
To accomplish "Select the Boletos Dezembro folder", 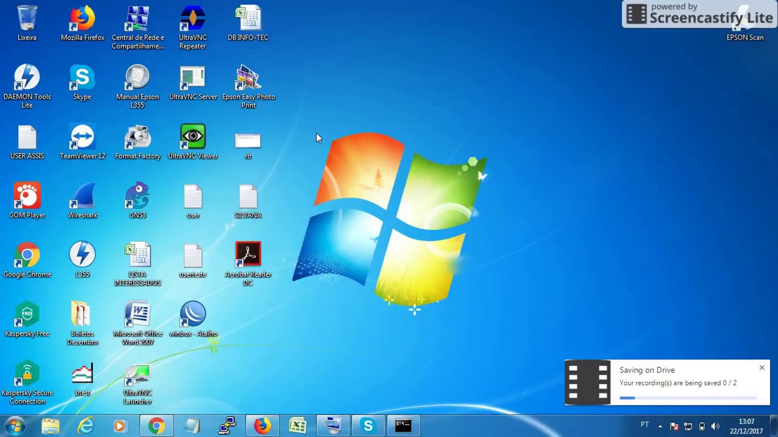I will tap(83, 324).
